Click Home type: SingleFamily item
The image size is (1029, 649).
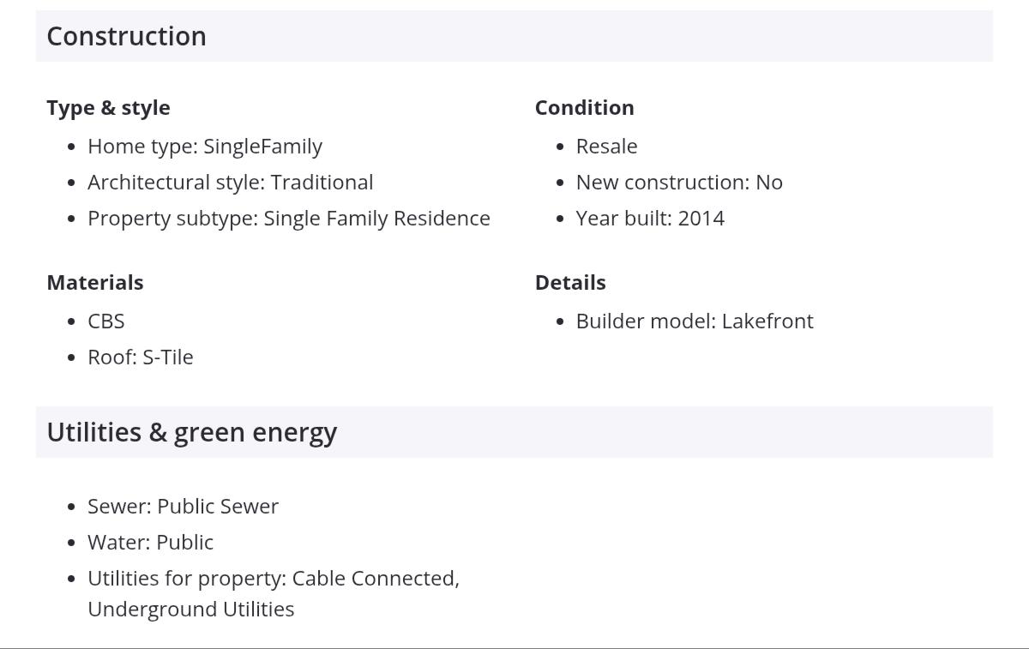click(x=205, y=146)
